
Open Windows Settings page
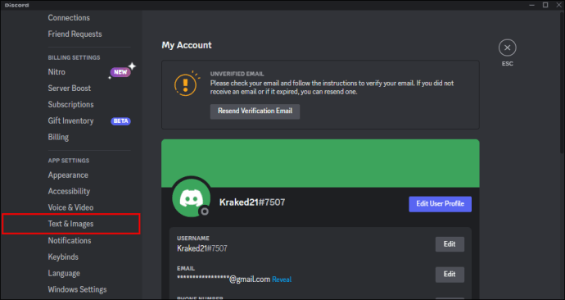[77, 289]
